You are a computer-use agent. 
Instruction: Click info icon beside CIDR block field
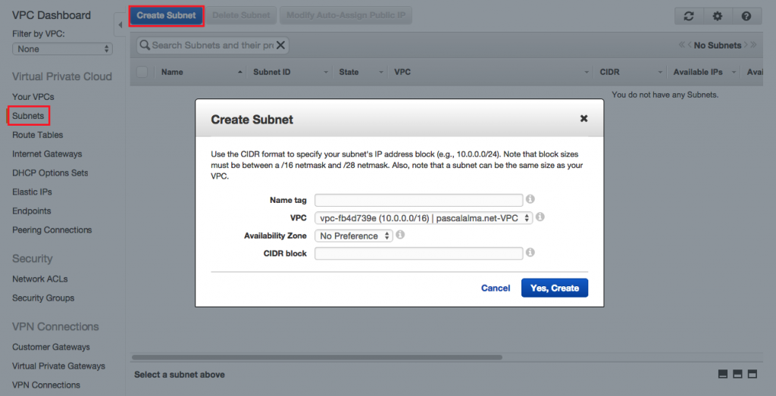pyautogui.click(x=530, y=253)
